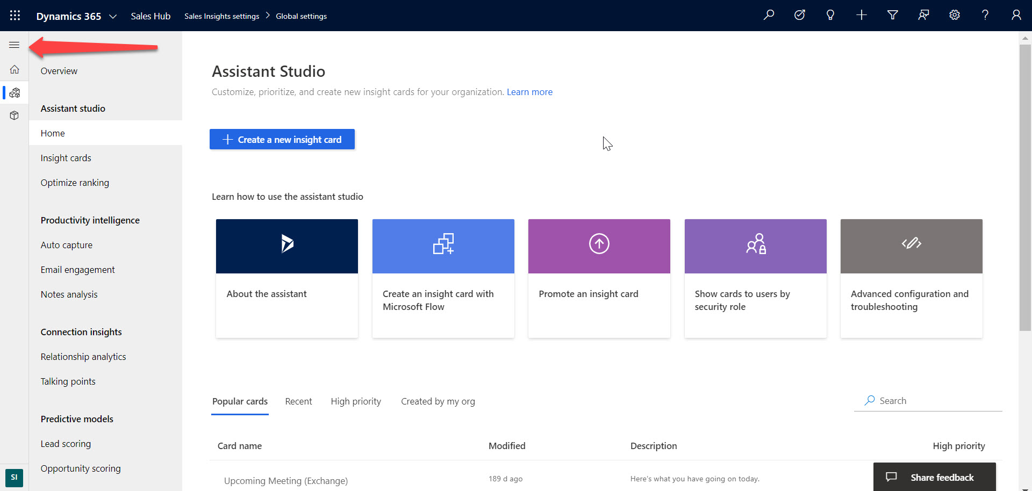The image size is (1032, 491).
Task: Open Auto capture settings
Action: pos(67,245)
